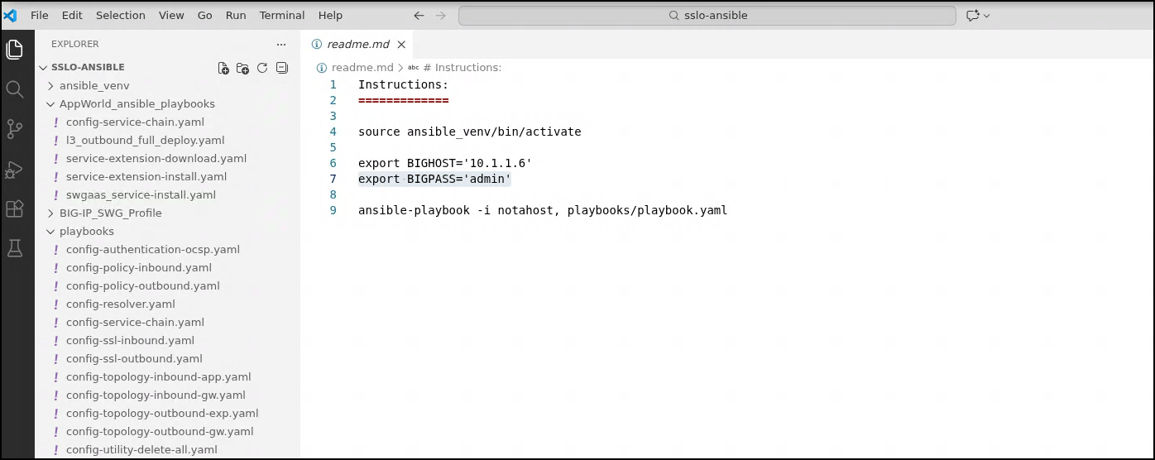Viewport: 1155px width, 460px height.
Task: Click the 'source ansible_venv/bin/activate' line
Action: point(469,132)
